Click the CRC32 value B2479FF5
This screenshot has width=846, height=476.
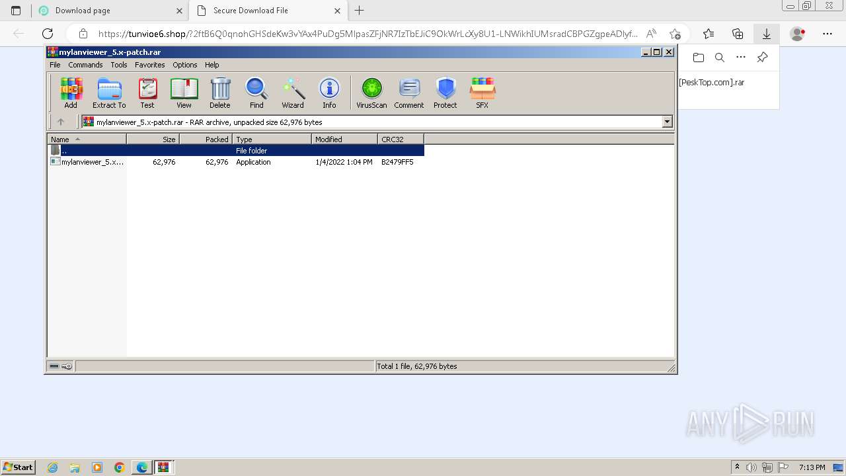(397, 162)
